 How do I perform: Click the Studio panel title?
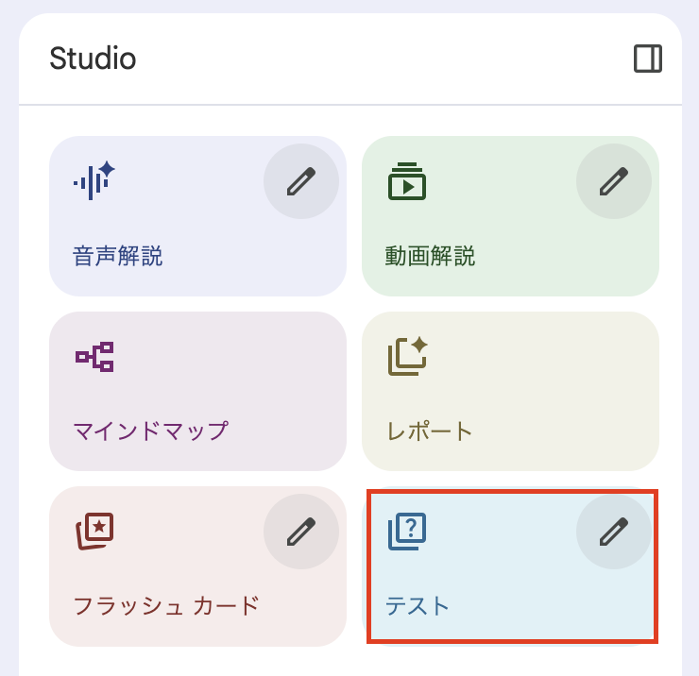pos(93,59)
